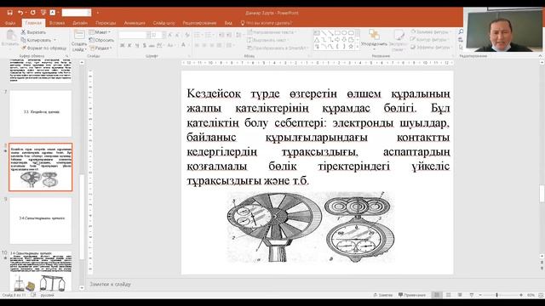Screen dimensions: 545x306
Task: Align text right toggle
Action: click(x=212, y=45)
